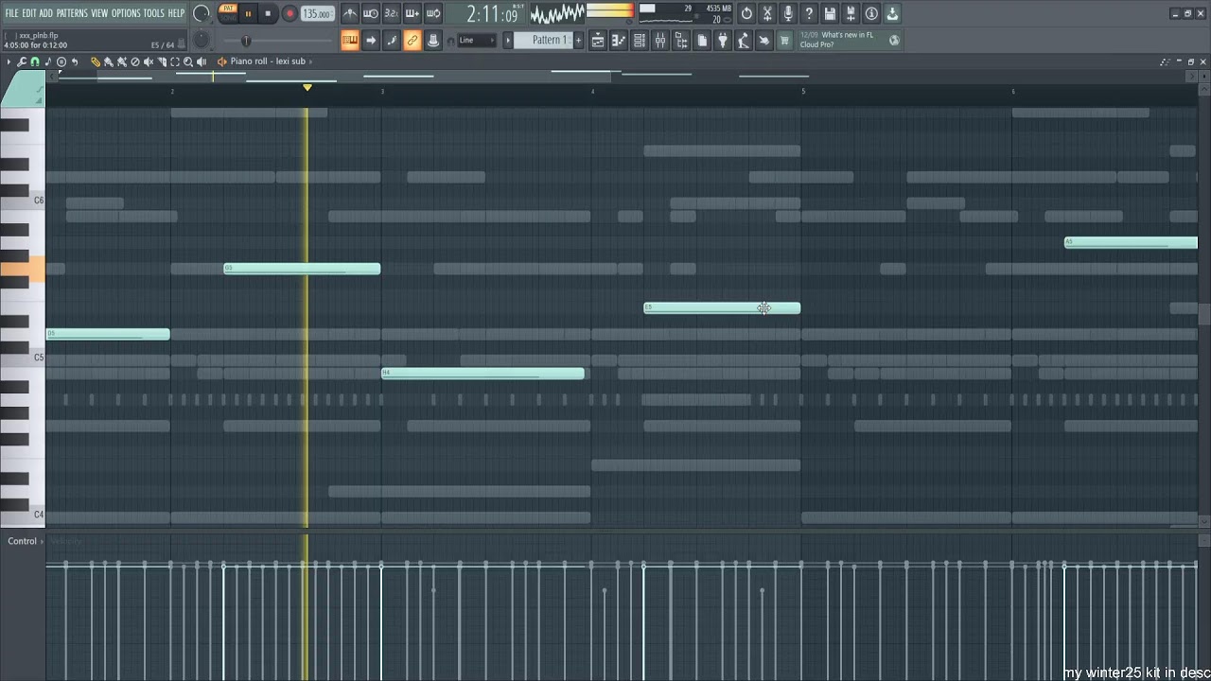Select the mute tool speaker icon

149,61
